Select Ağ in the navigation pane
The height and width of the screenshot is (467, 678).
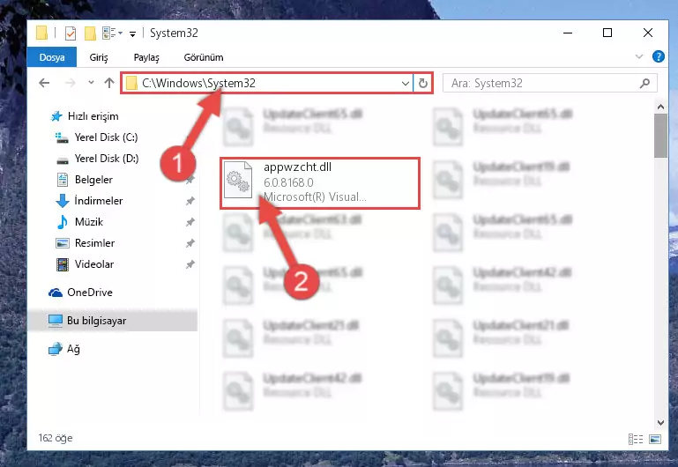[73, 349]
